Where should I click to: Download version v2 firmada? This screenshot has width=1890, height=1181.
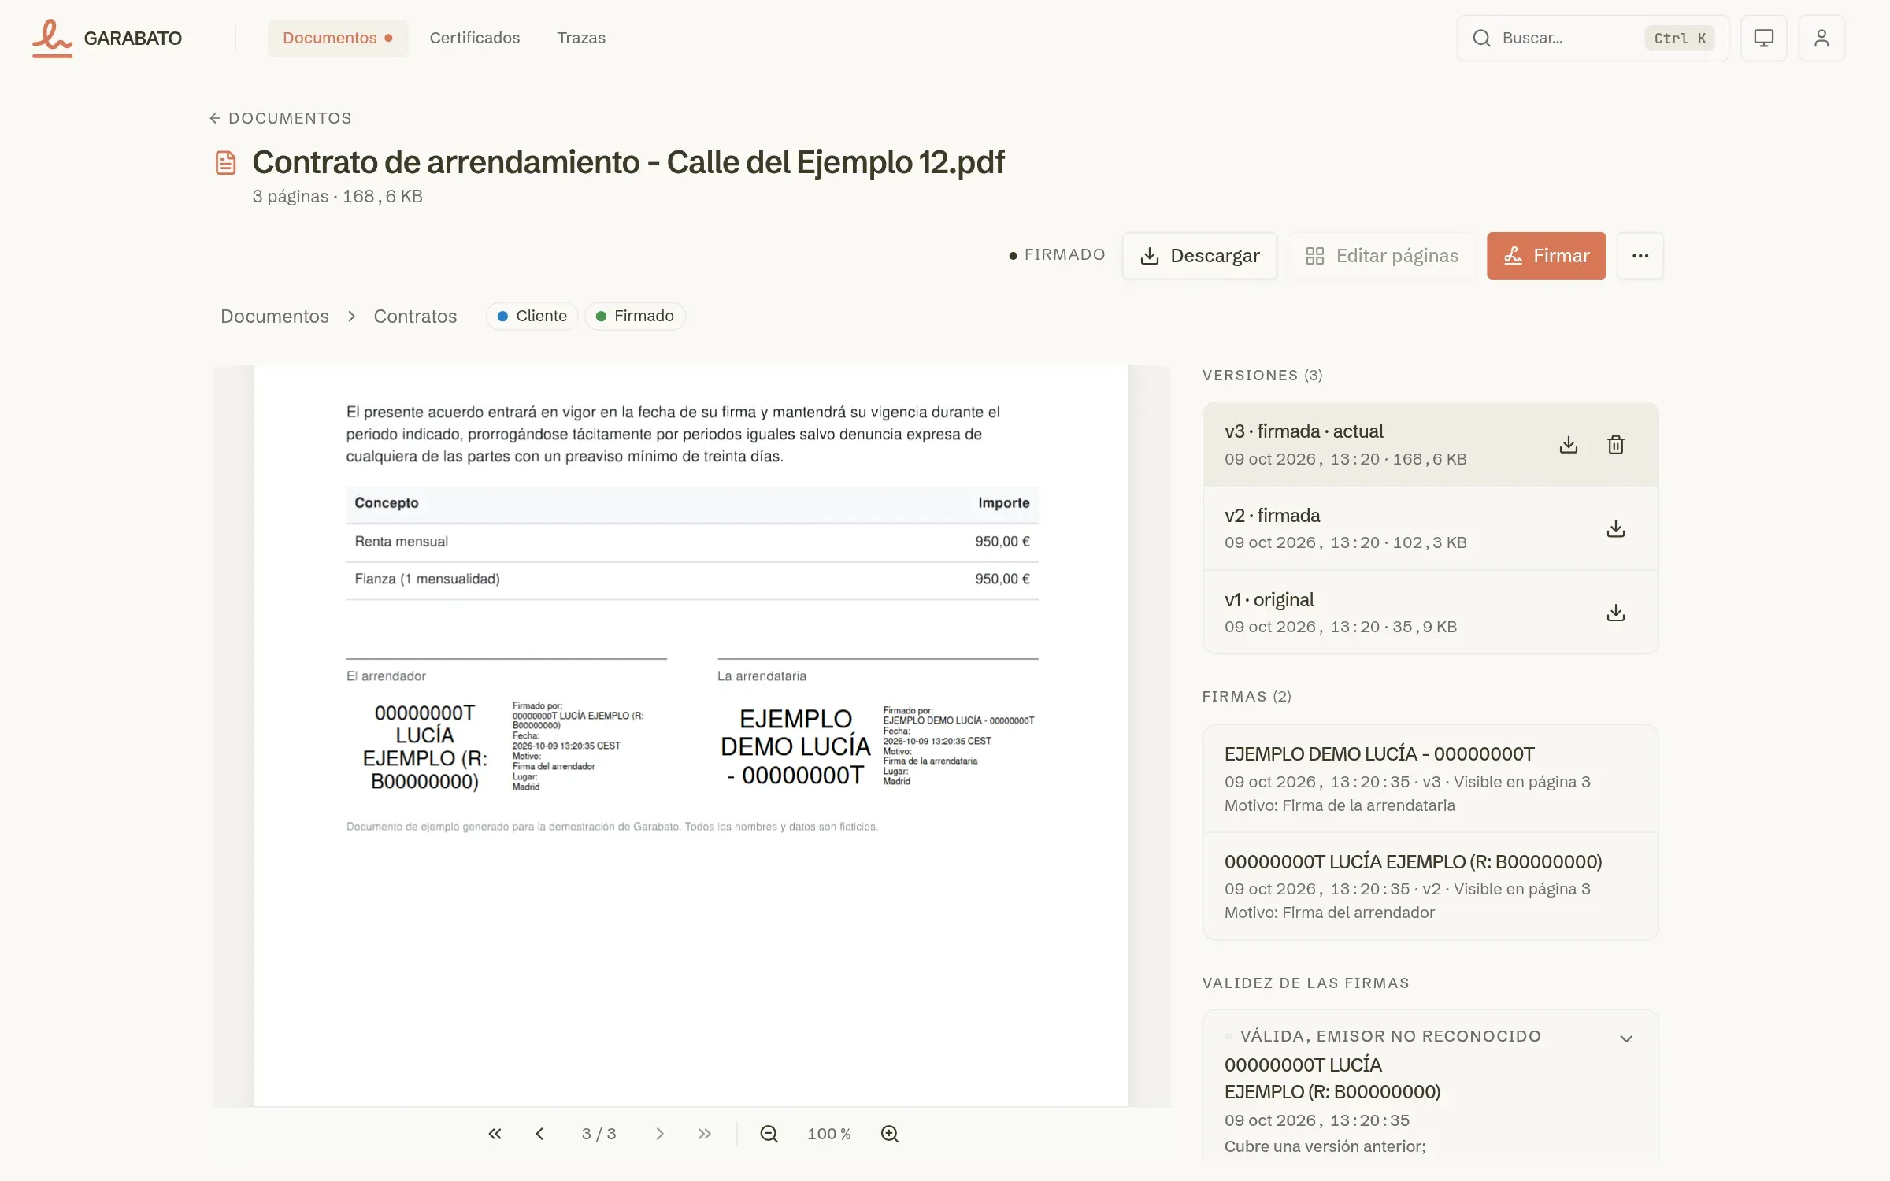1615,528
